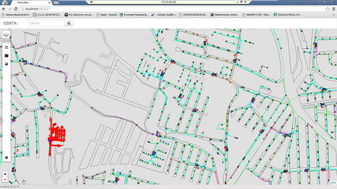Select the Certa View browser tab
337x189 pixels.
click(30, 2)
